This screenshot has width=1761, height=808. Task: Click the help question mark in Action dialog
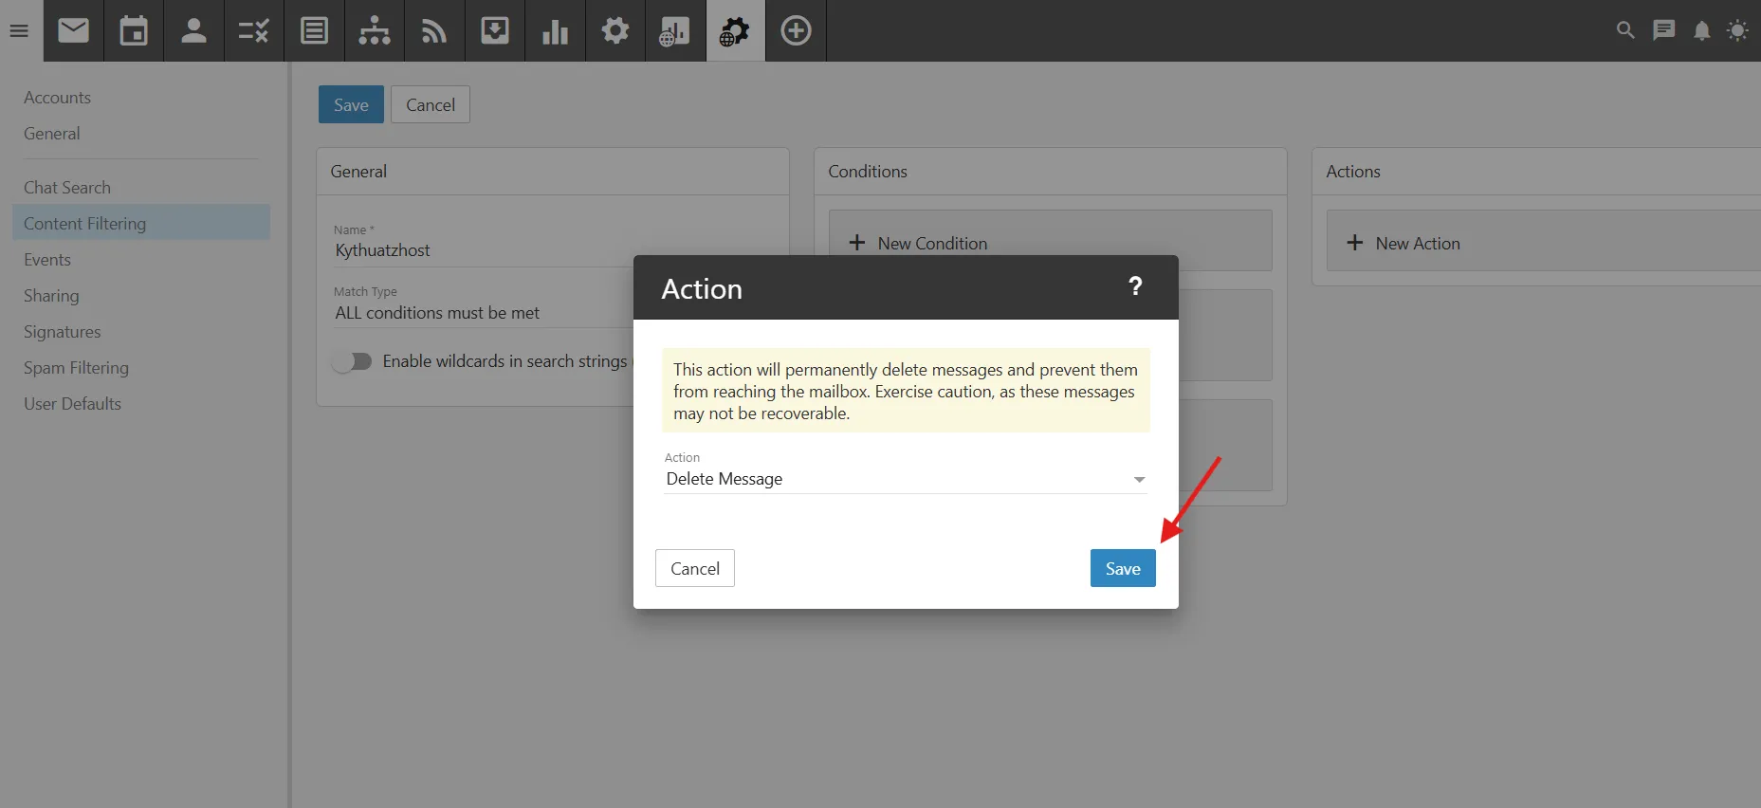click(x=1135, y=286)
